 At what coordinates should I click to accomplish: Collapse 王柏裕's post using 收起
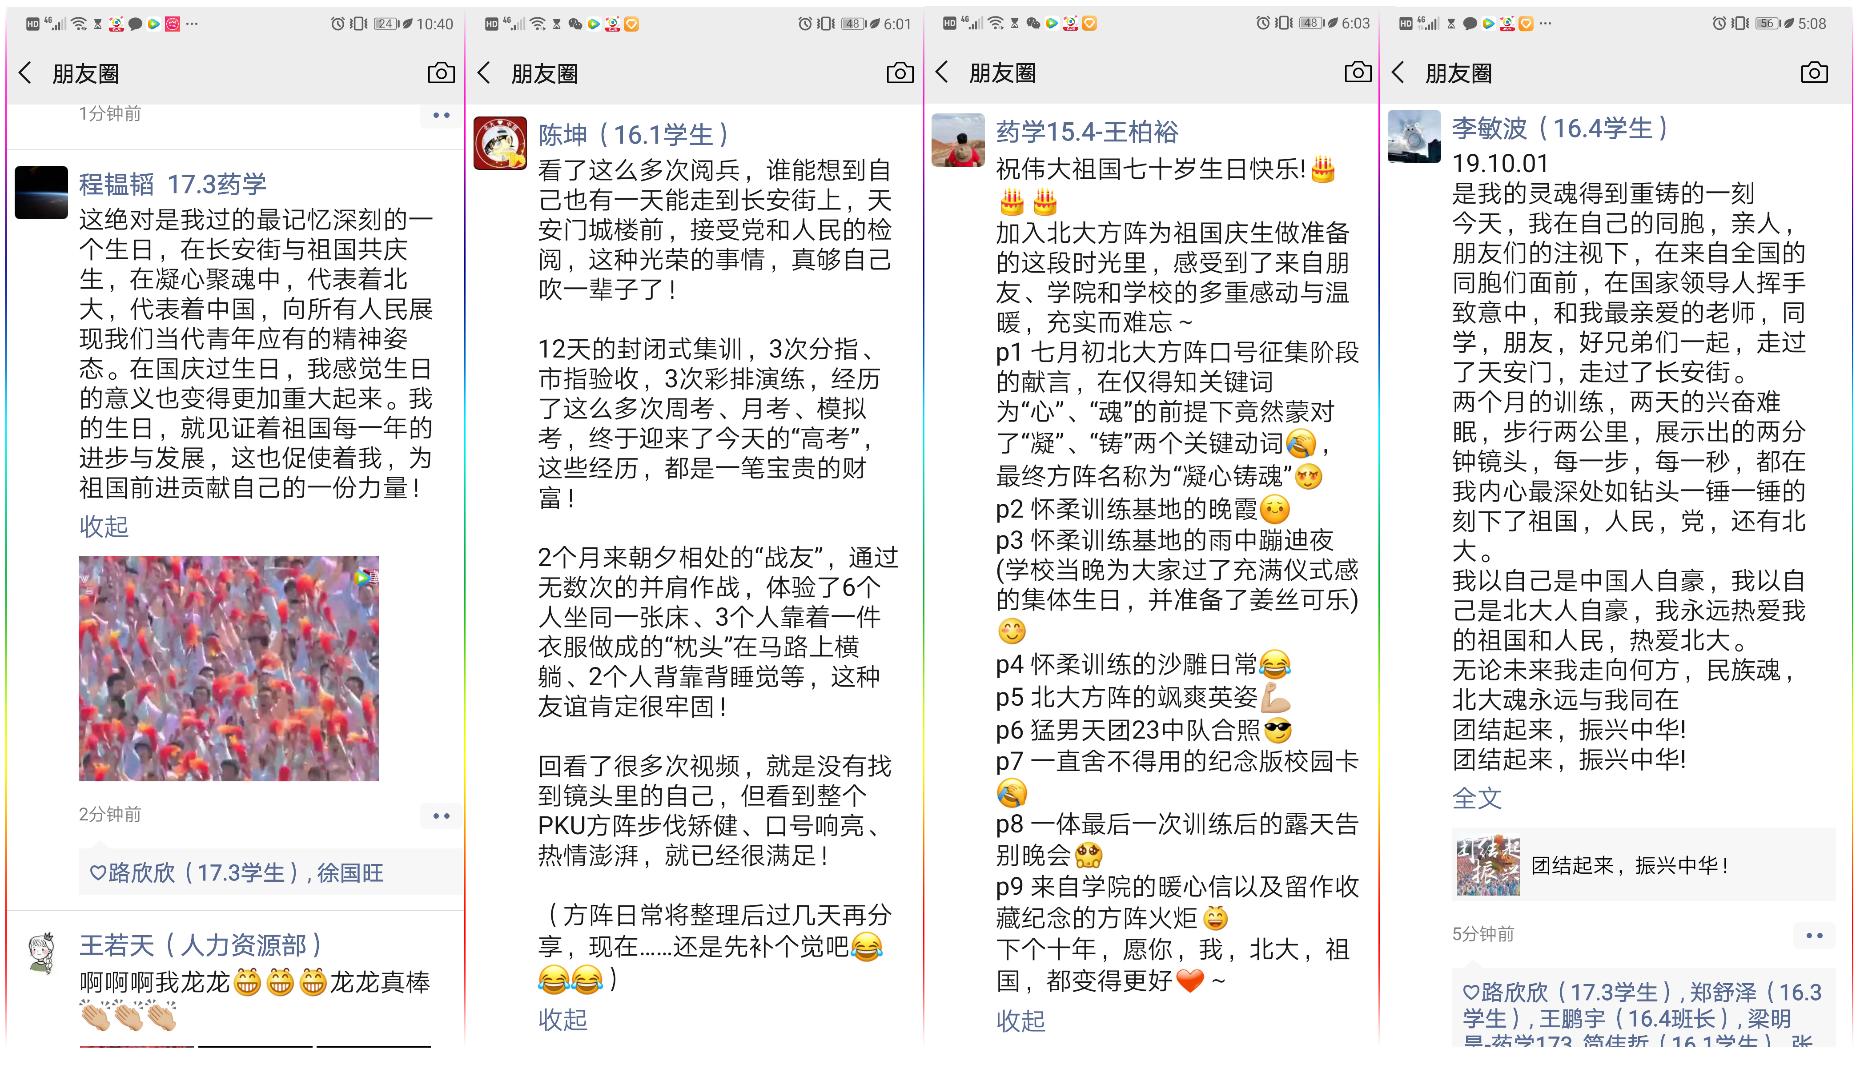tap(1020, 1021)
